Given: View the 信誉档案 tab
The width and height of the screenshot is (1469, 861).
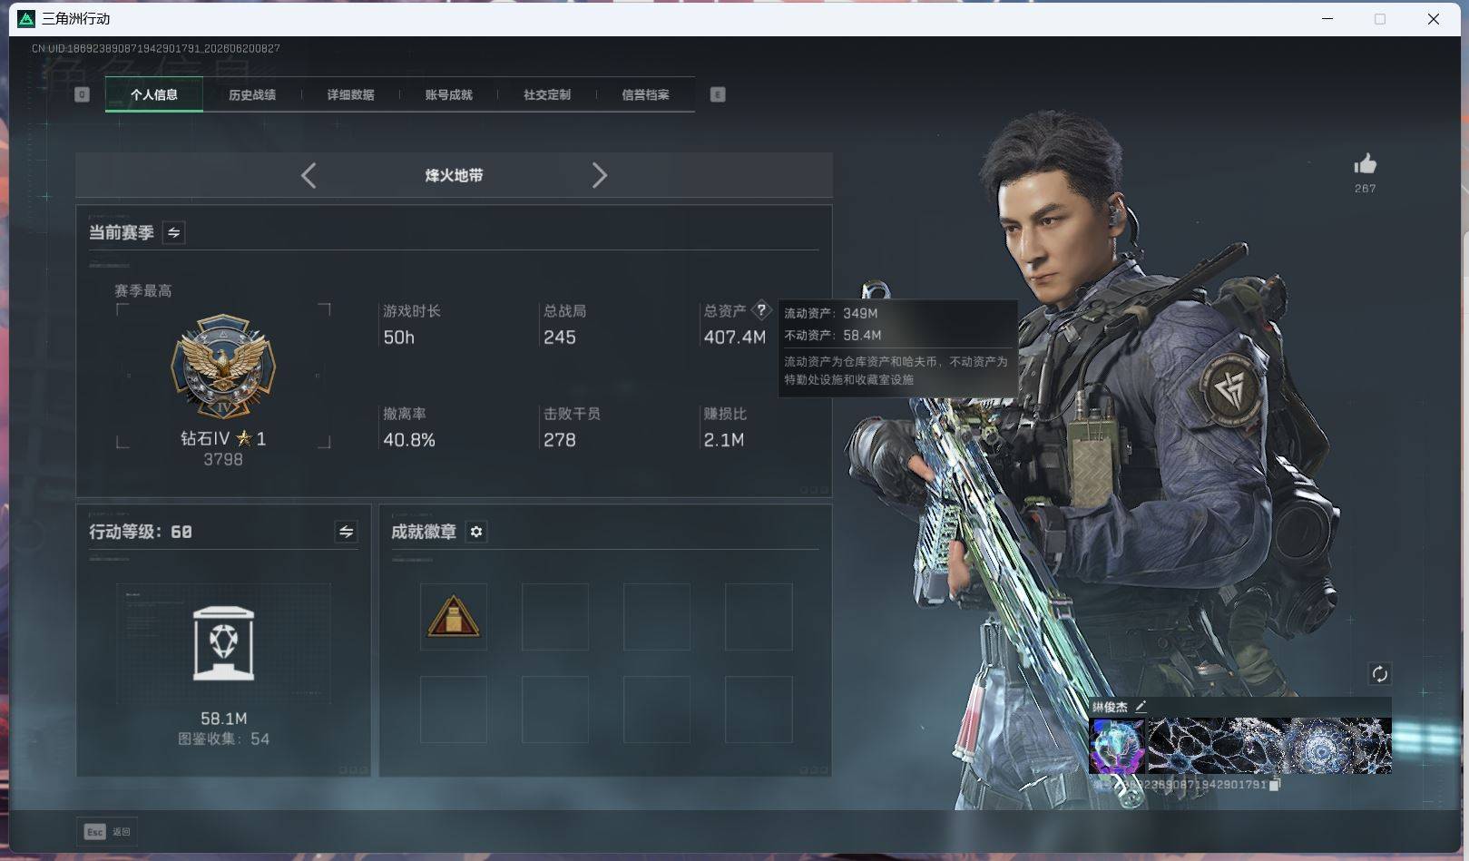Looking at the screenshot, I should 645,94.
